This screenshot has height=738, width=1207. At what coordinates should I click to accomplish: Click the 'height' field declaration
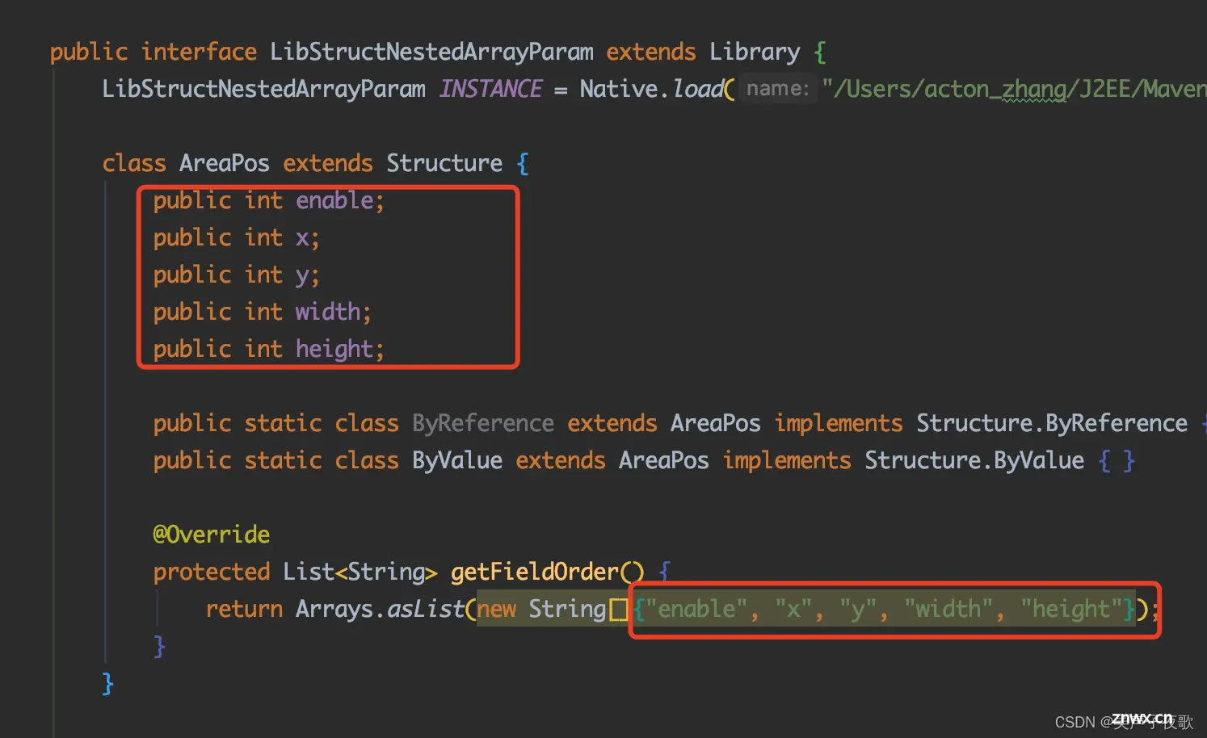[x=269, y=349]
